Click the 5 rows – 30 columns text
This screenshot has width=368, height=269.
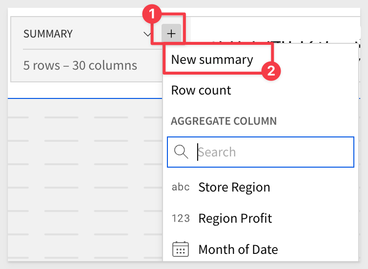tap(80, 65)
